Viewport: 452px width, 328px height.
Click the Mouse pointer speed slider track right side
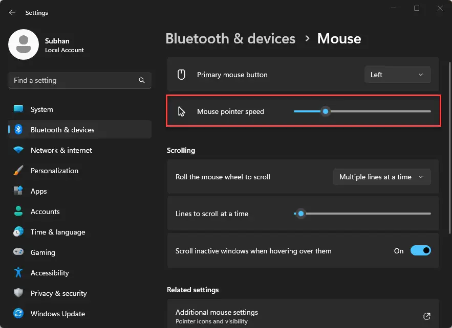(x=380, y=111)
